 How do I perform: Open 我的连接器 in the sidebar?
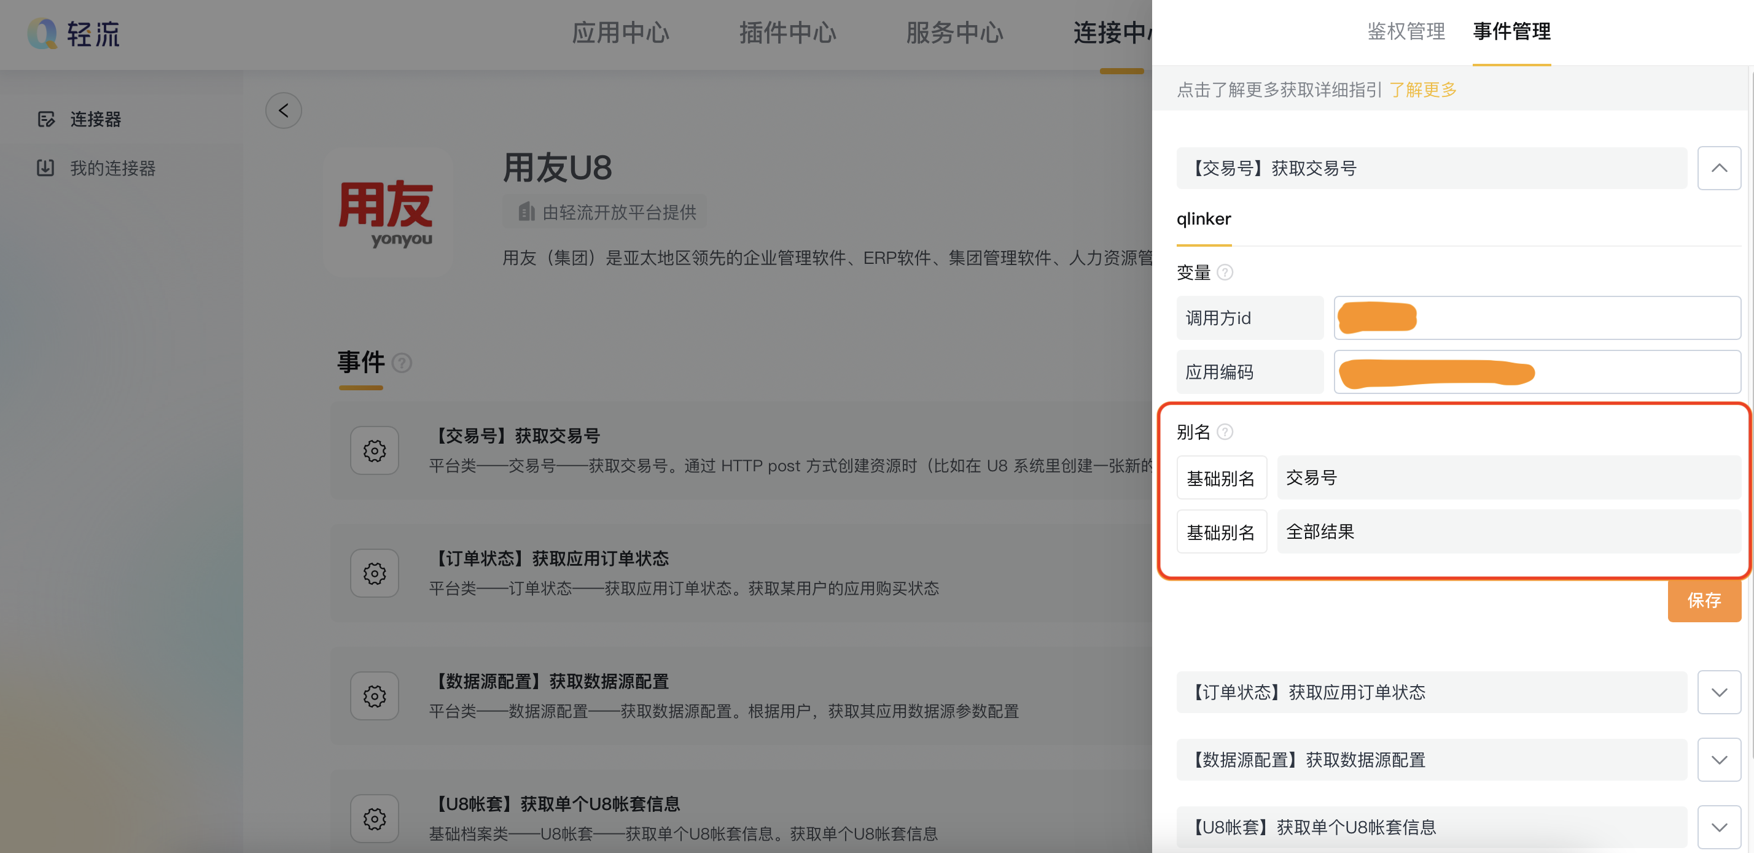(112, 168)
